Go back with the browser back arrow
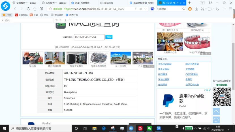 15,9
